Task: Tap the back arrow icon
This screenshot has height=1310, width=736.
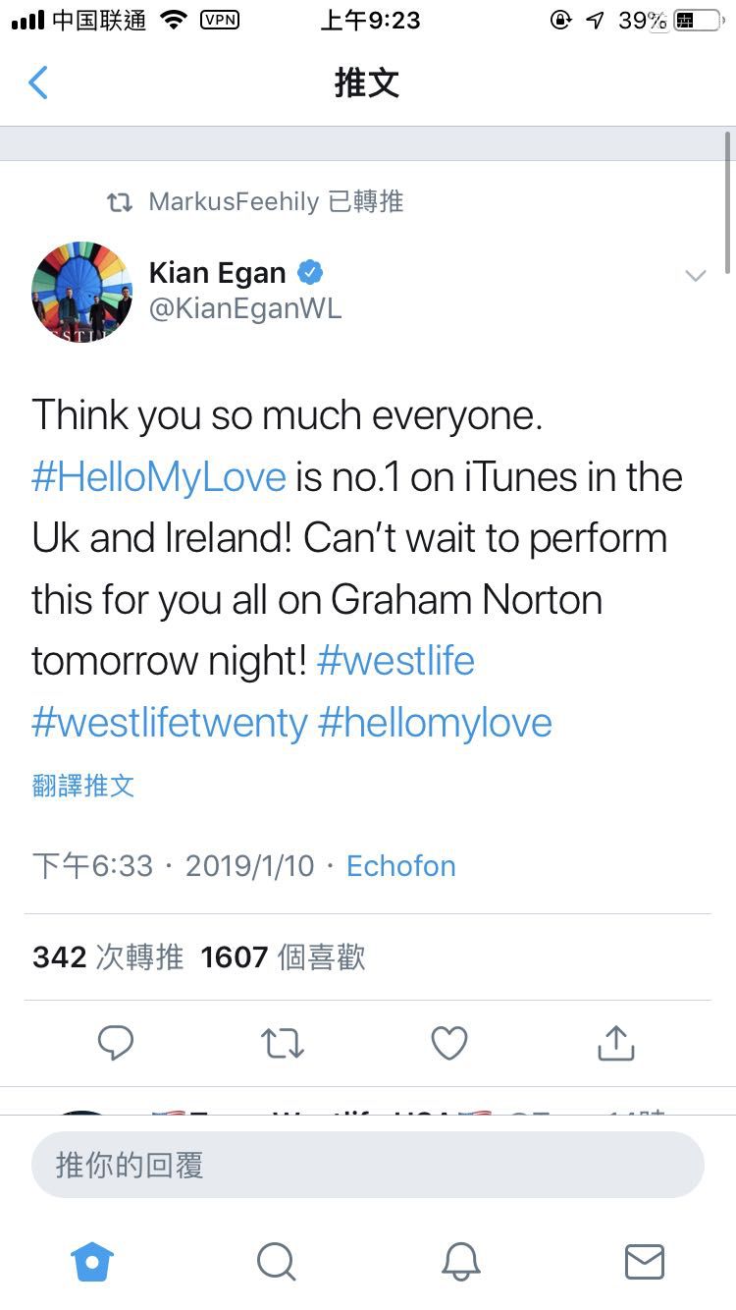Action: coord(38,83)
